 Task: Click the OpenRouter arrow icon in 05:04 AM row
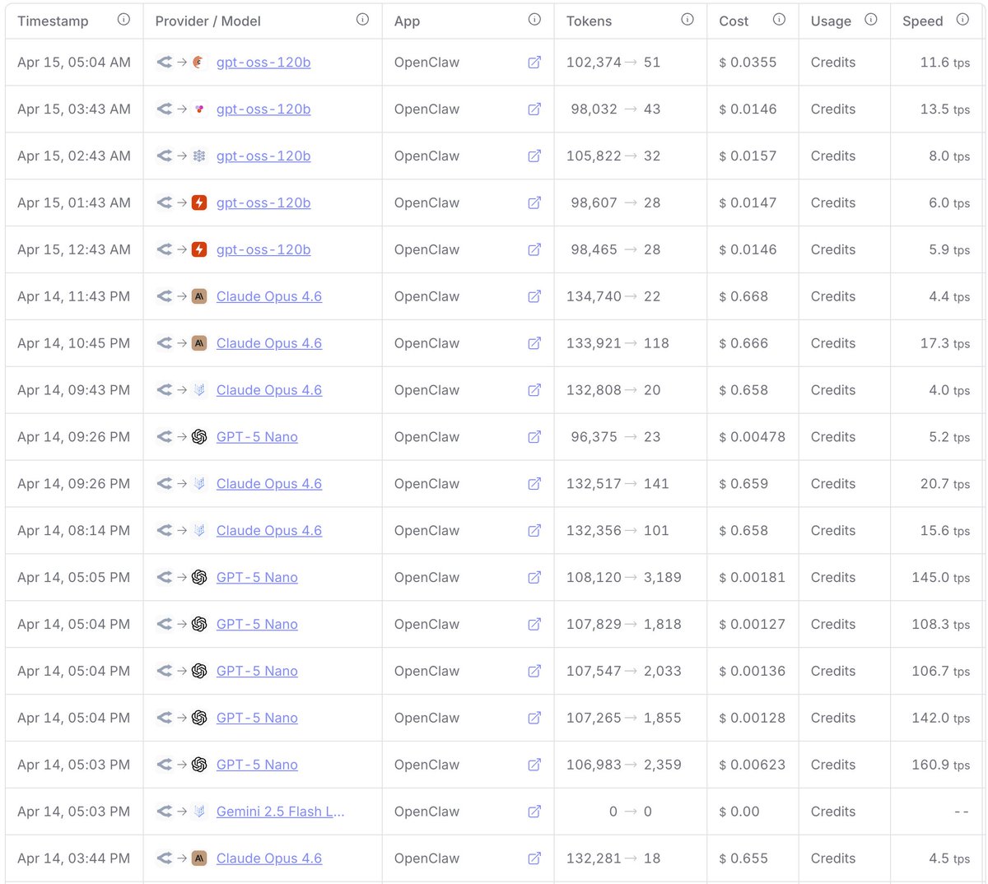[x=165, y=62]
